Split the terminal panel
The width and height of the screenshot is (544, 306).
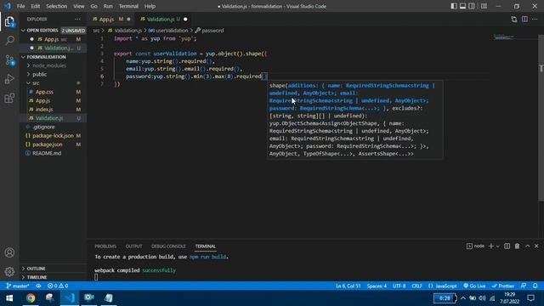[x=507, y=246]
